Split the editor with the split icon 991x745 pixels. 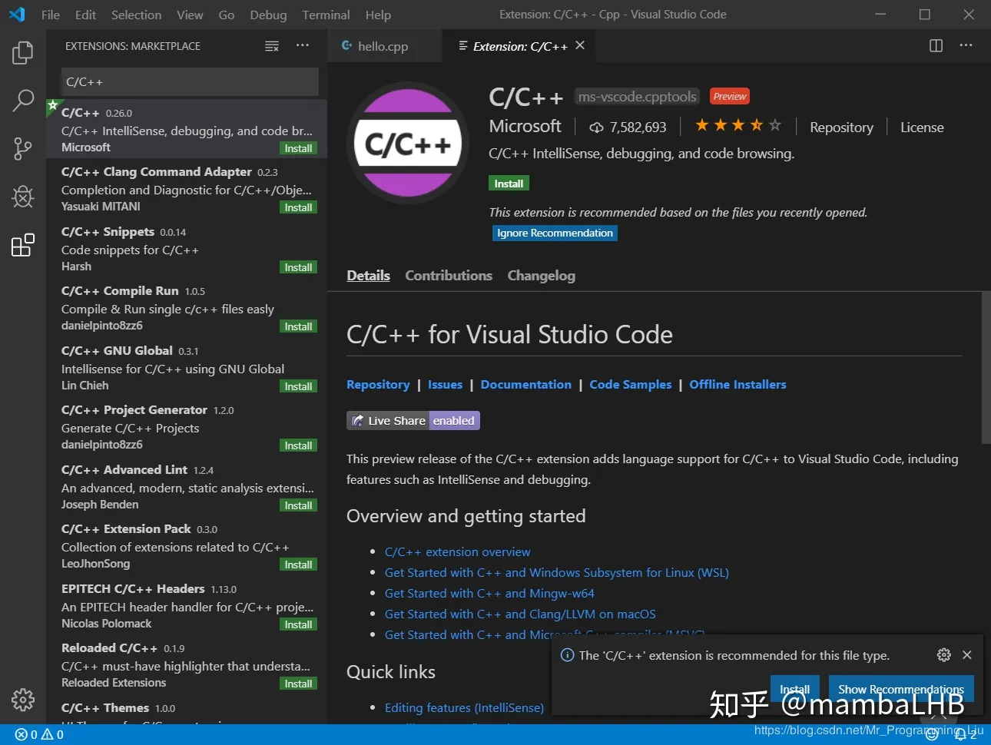click(935, 45)
